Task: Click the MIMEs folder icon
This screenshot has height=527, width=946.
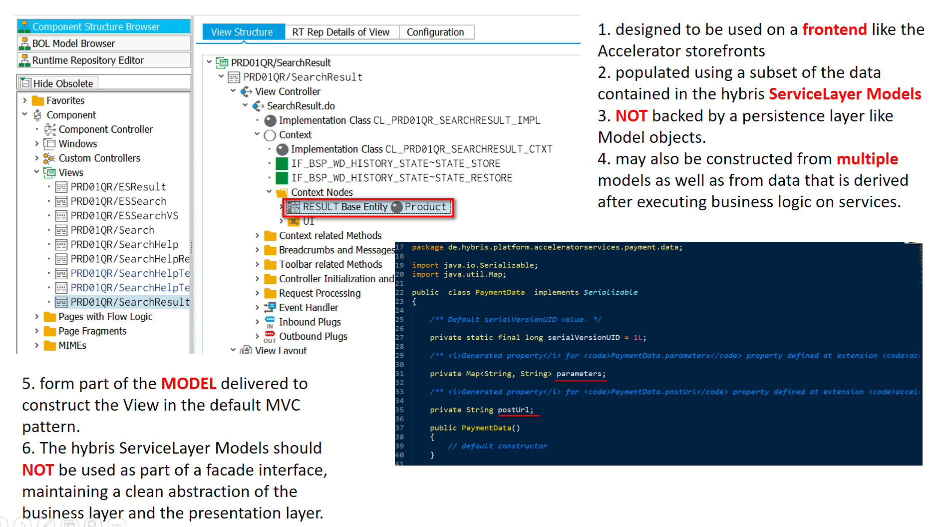Action: pos(50,345)
